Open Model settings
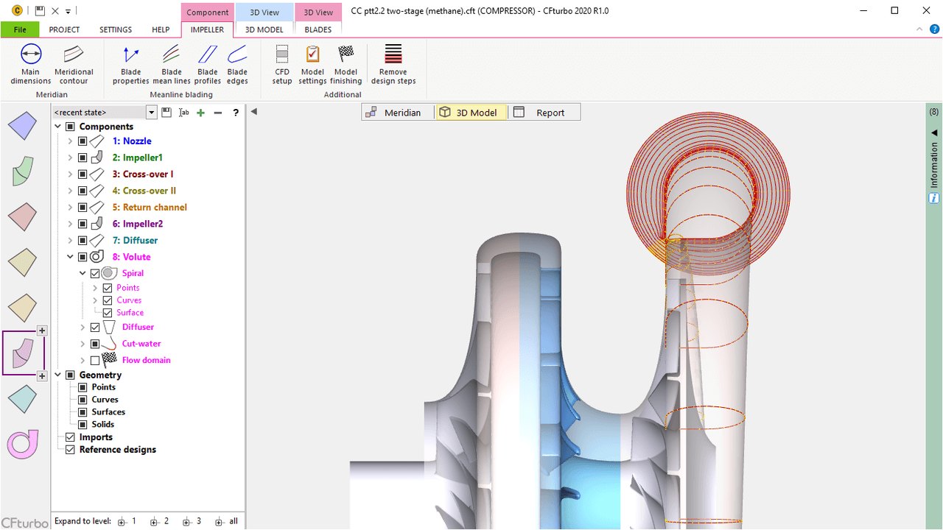 pos(312,64)
